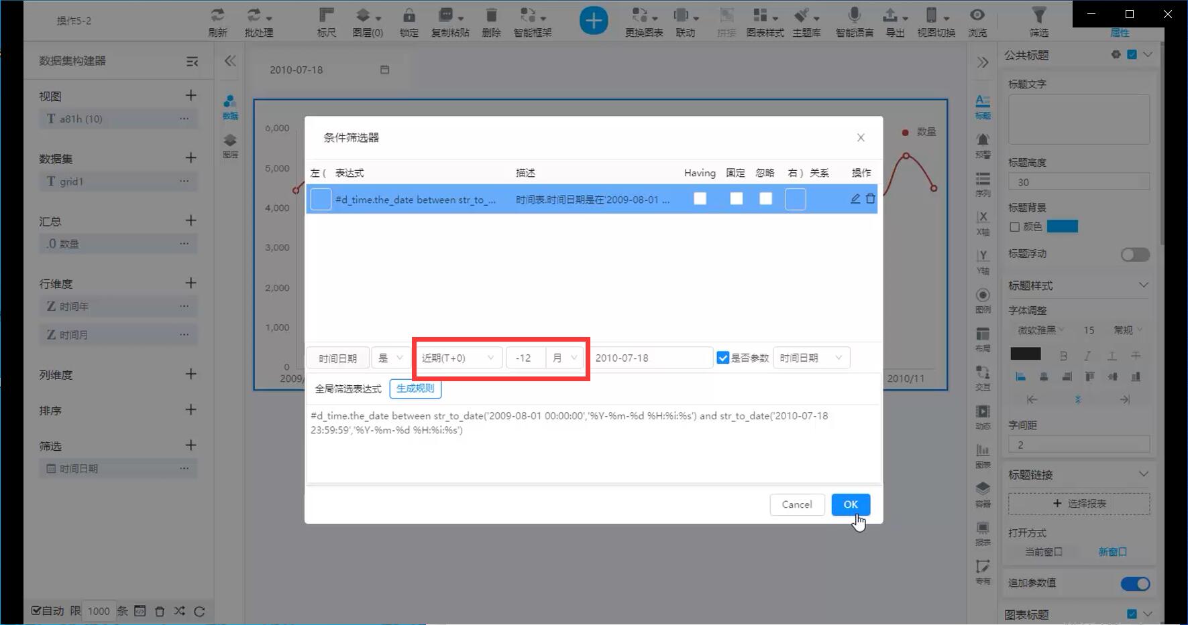Open the 近期(T+0) dropdown

tap(457, 358)
